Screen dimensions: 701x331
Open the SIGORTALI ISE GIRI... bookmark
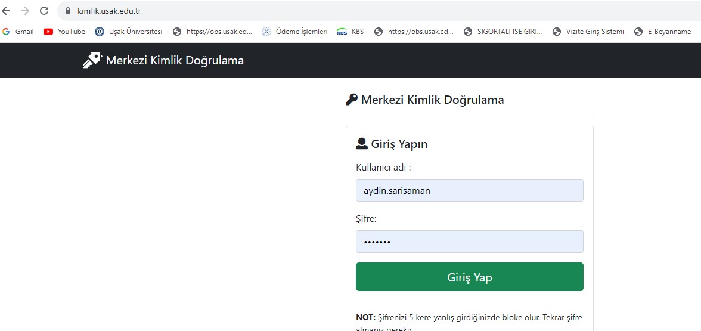(x=503, y=32)
